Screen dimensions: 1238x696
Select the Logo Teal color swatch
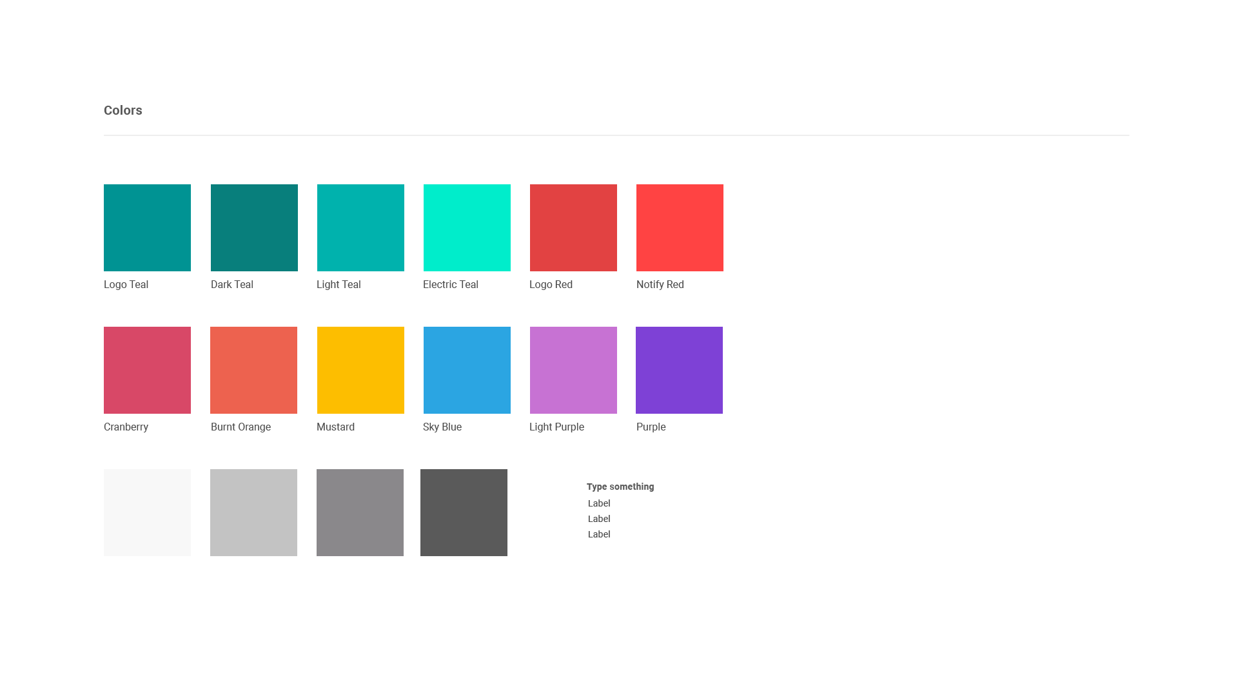[x=147, y=227]
